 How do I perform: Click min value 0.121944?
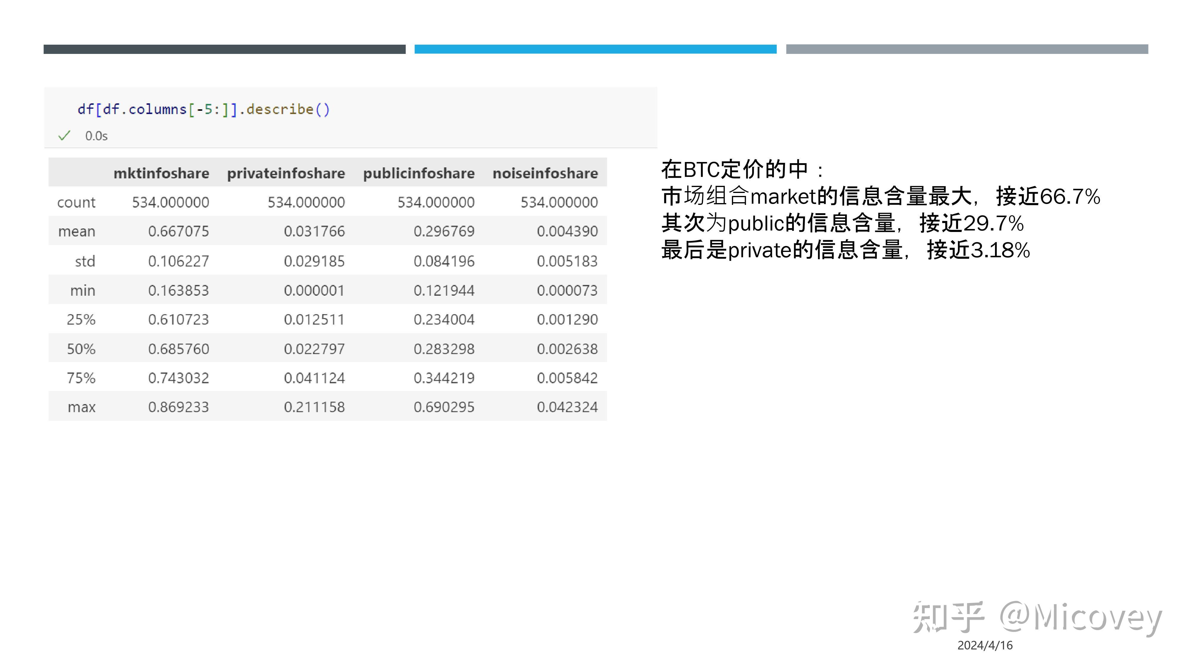tap(444, 290)
